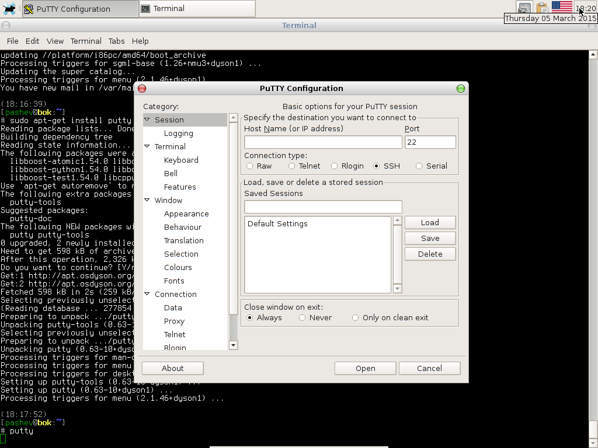598x448 pixels.
Task: Click the Host Name input field
Action: point(323,142)
